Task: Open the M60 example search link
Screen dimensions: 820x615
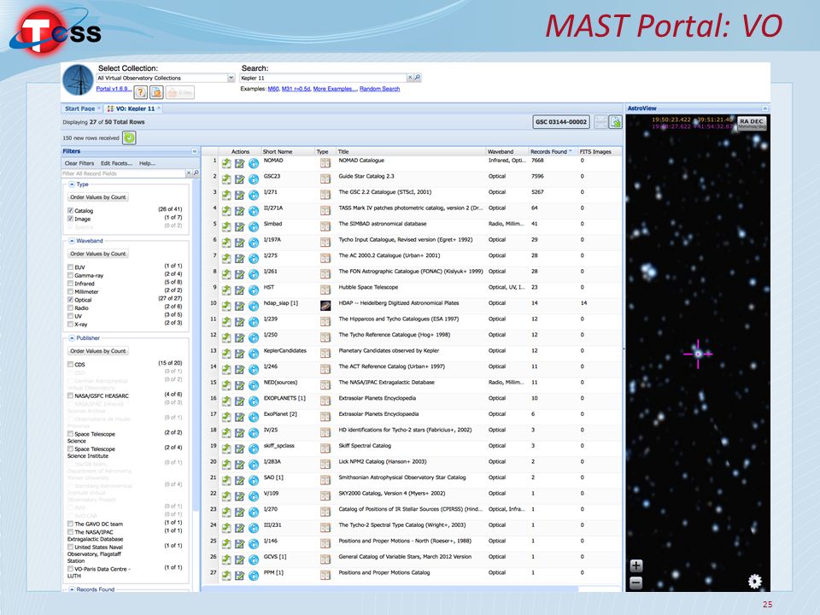Action: pyautogui.click(x=273, y=89)
